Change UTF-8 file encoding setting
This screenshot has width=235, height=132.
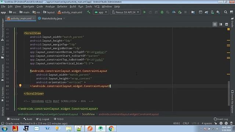click(195, 123)
